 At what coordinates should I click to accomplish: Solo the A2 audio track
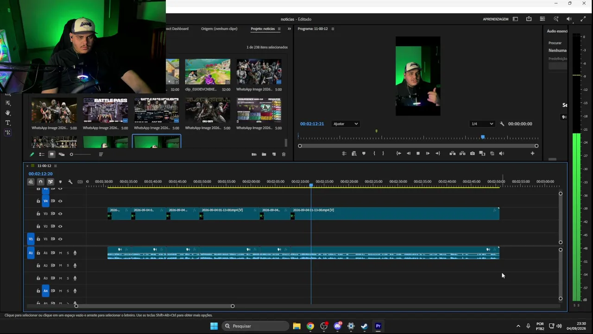click(68, 265)
